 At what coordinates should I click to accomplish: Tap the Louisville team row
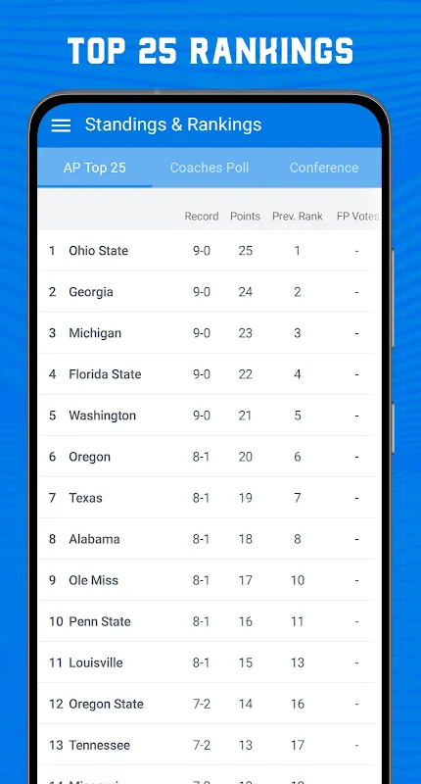[x=210, y=662]
